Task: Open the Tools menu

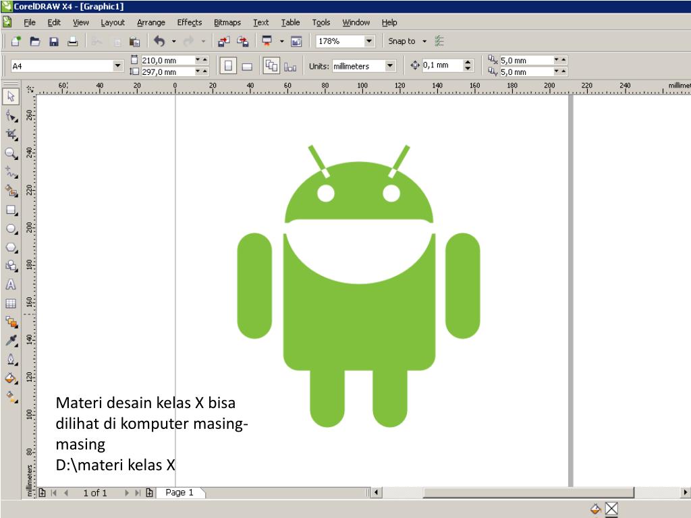Action: pyautogui.click(x=321, y=22)
